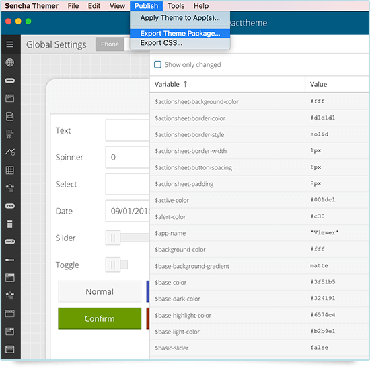370x374 pixels.
Task: Enable the Show only changed checkbox
Action: point(157,64)
